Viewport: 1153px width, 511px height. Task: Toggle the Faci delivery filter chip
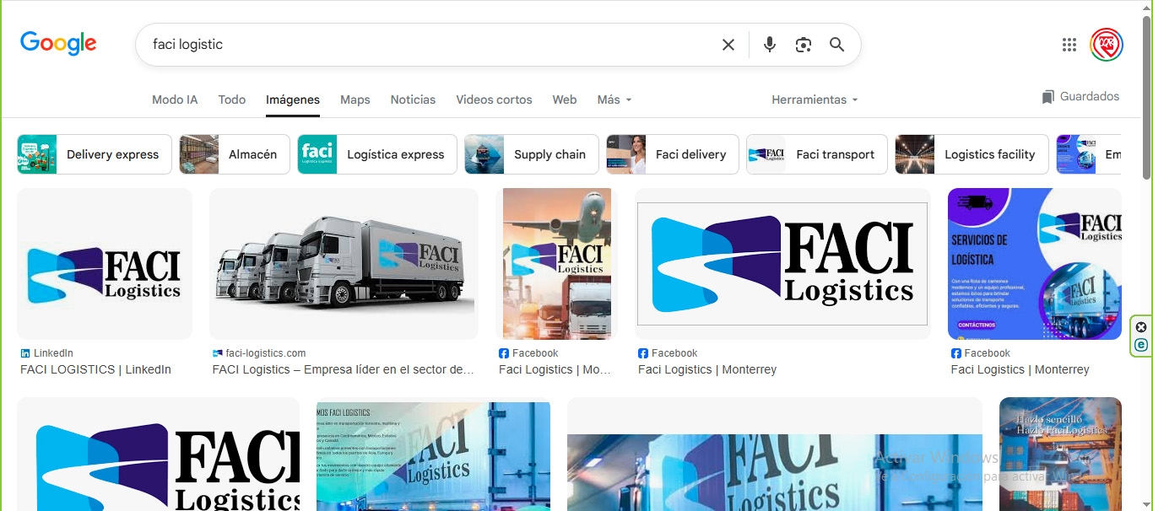671,154
